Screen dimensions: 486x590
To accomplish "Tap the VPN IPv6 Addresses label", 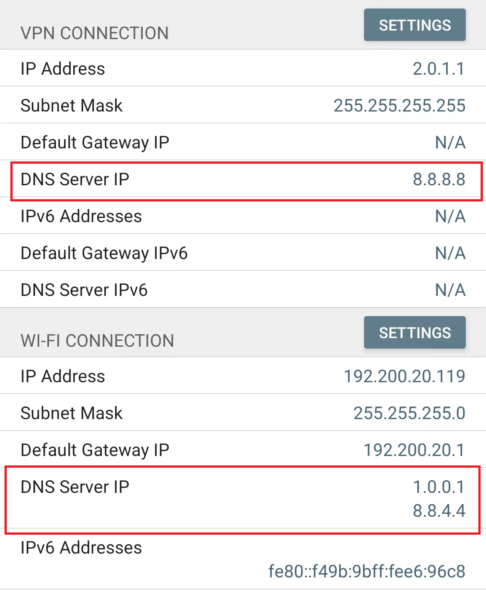I will (81, 216).
